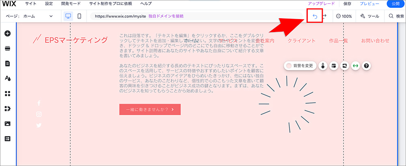Click the 公開 publish button
Screen dimensions: 406x166
[x=396, y=4]
